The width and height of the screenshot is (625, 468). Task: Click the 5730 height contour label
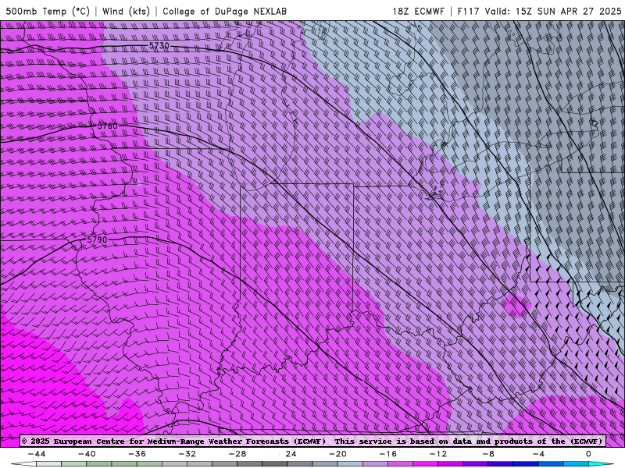point(159,46)
